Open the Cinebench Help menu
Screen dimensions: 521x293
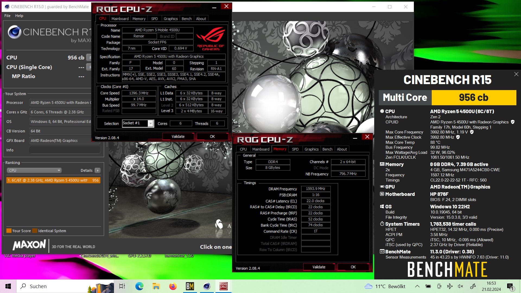(x=19, y=16)
